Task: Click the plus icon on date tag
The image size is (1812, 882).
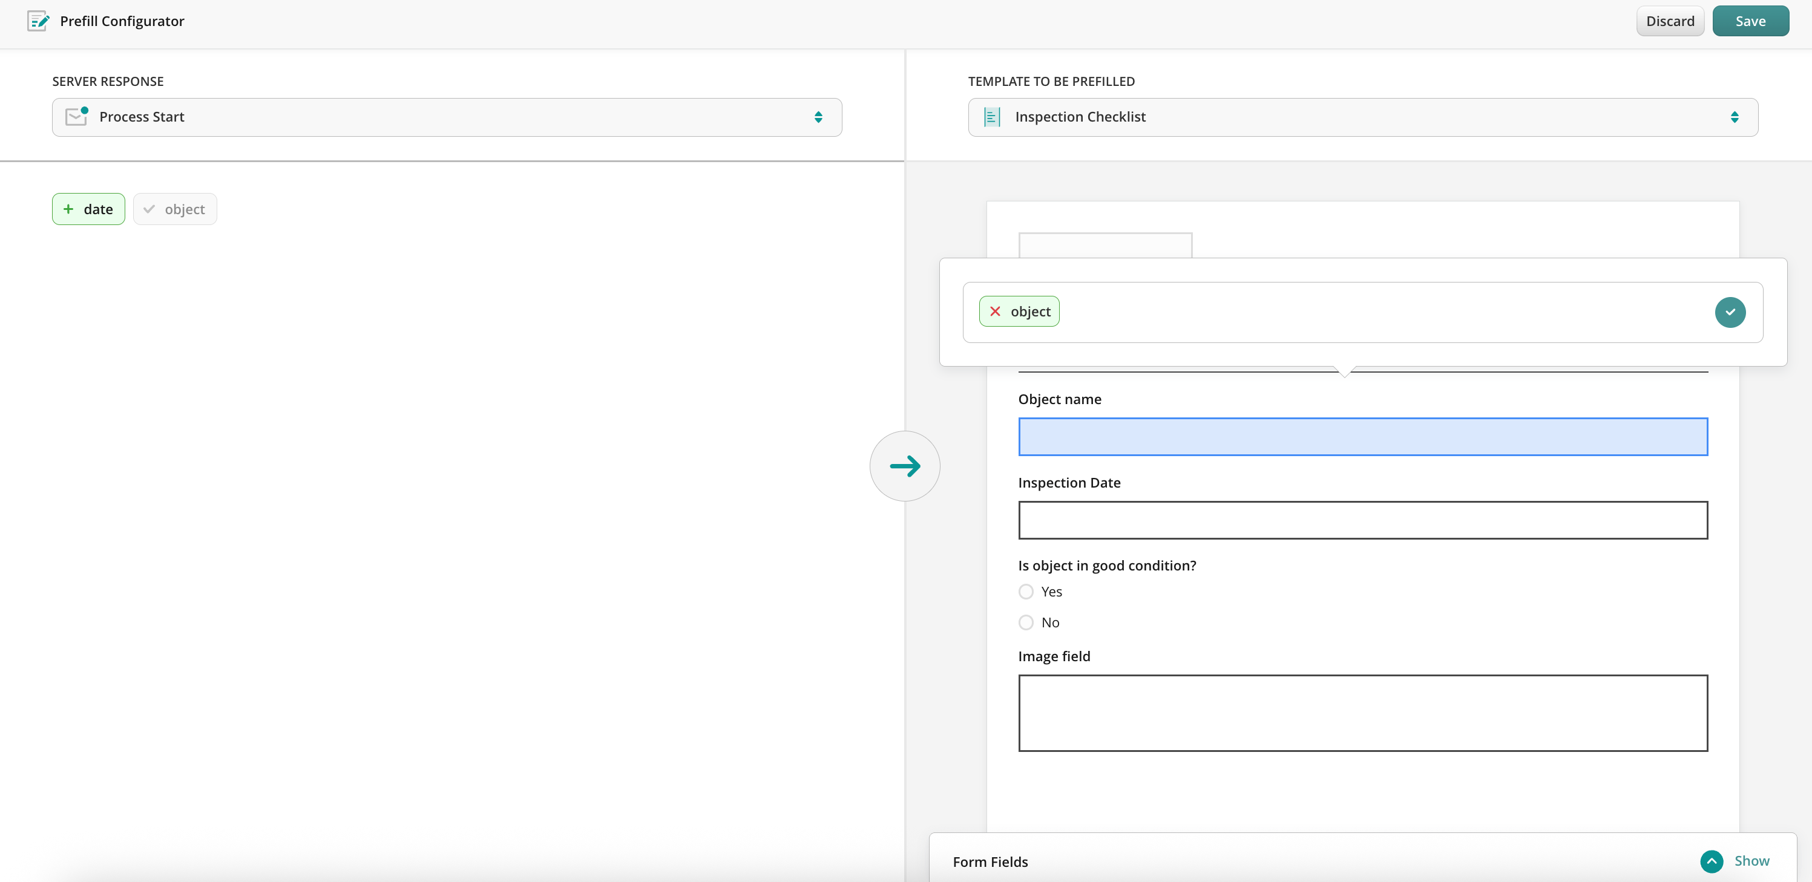Action: (x=68, y=209)
